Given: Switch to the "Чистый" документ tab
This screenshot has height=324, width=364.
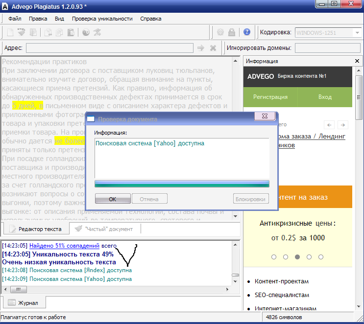Looking at the screenshot, I should click(x=105, y=229).
